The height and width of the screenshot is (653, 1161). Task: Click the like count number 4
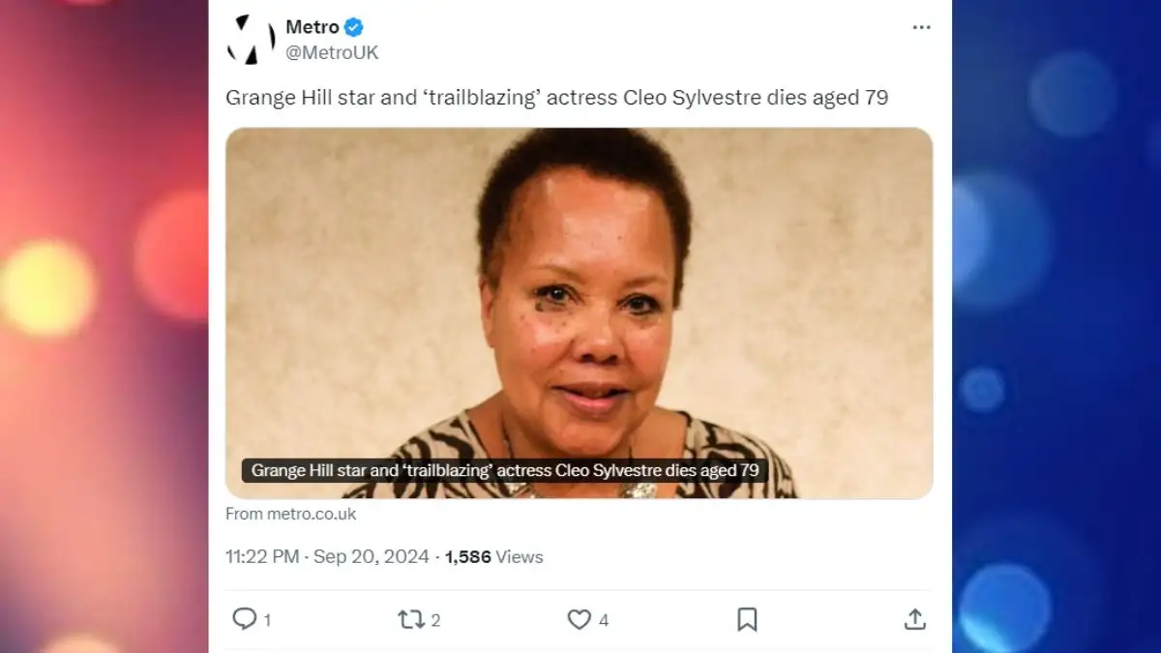click(x=604, y=620)
